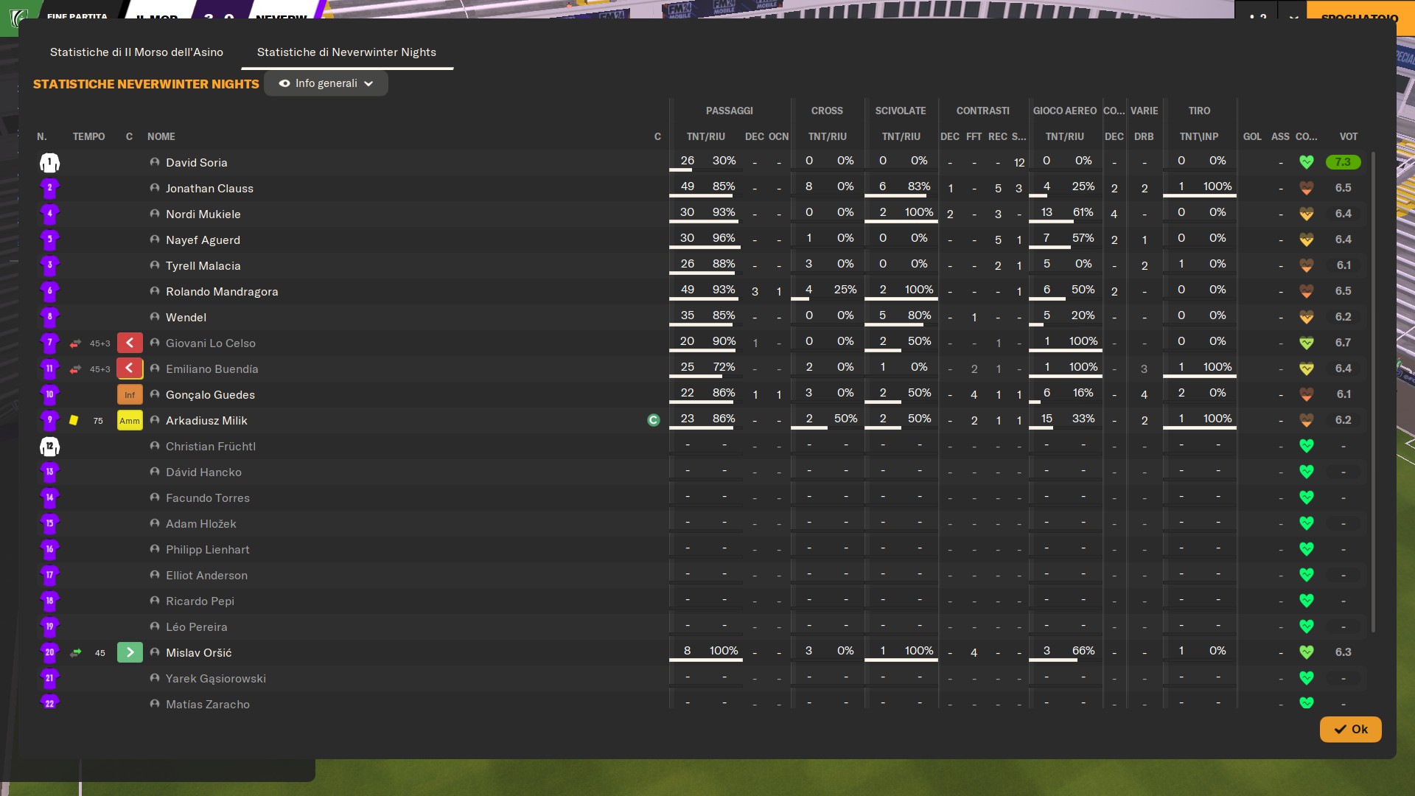Screen dimensions: 1415x796
Task: Click Mandragora's 25% cross completion value
Action: coord(845,290)
